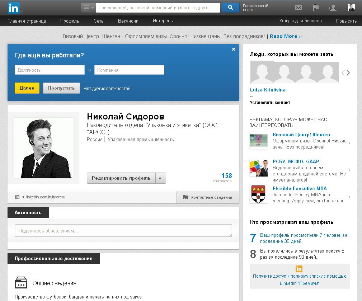Click the Должность position input field
Viewport: 362px width, 301px height.
tap(50, 70)
